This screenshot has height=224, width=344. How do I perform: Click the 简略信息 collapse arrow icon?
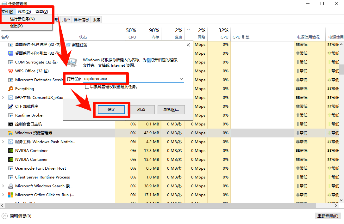[x=5, y=216]
